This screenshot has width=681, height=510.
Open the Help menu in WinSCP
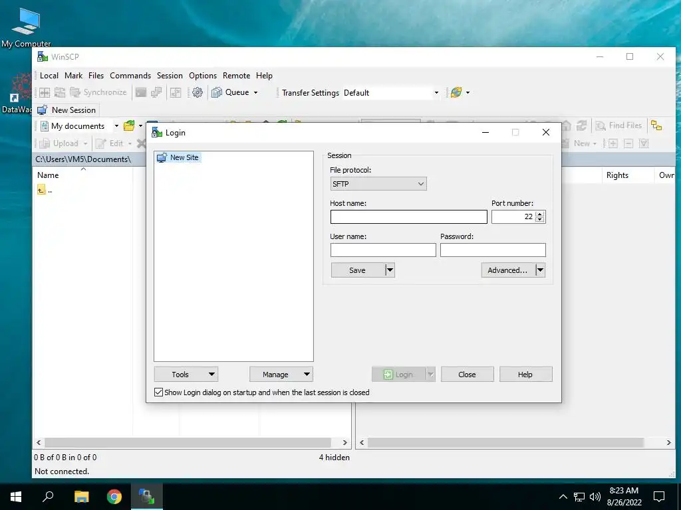(x=264, y=76)
